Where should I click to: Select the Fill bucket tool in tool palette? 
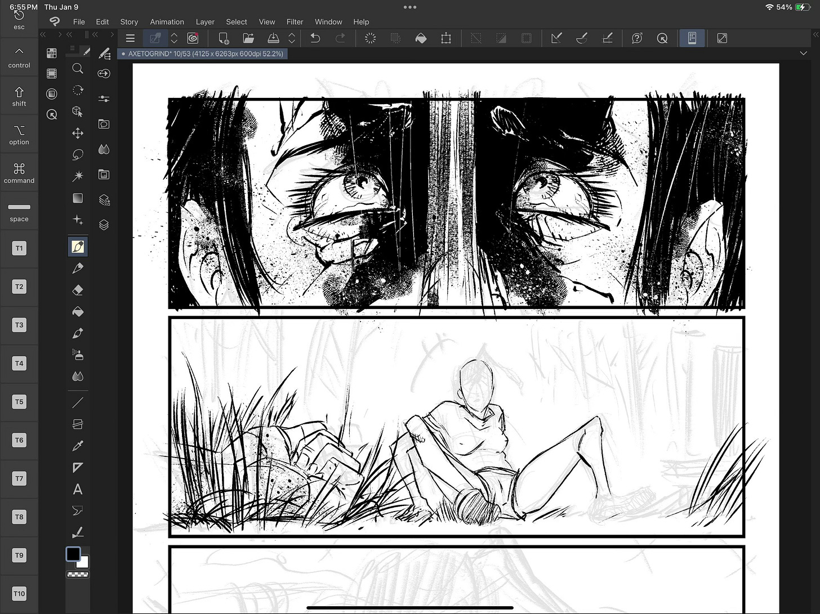78,312
